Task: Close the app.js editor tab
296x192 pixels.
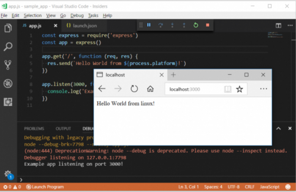Action: coord(55,25)
